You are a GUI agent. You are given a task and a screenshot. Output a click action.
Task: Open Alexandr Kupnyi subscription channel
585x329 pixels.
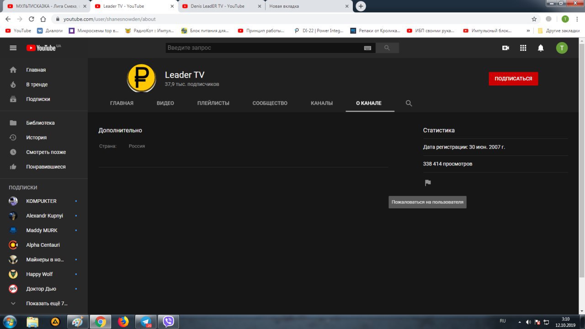click(x=44, y=216)
